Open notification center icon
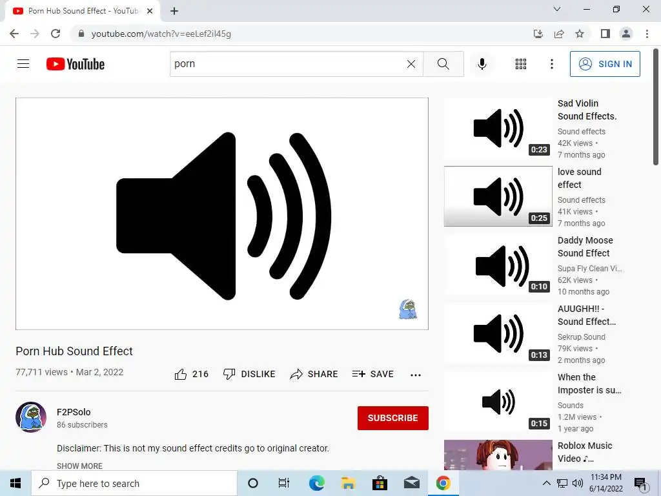The image size is (661, 496). (x=640, y=484)
